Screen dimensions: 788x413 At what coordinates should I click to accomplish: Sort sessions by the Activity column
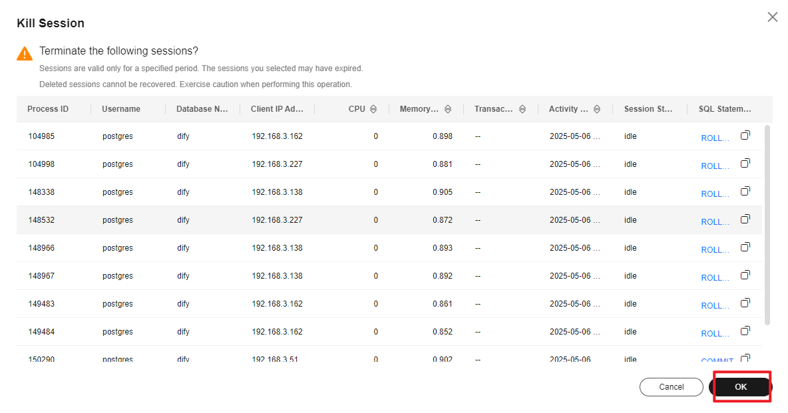pos(597,109)
